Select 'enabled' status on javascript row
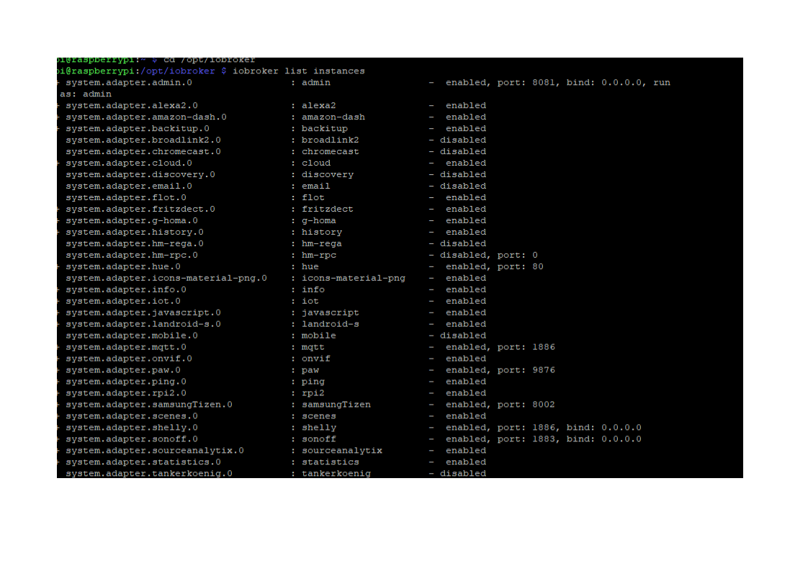This screenshot has height=571, width=808. click(x=466, y=313)
